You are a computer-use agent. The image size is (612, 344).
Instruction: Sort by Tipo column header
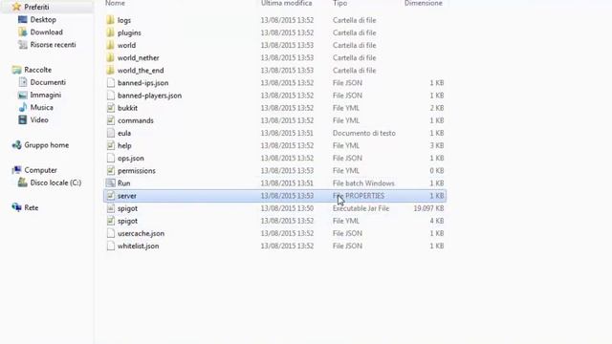pos(340,3)
